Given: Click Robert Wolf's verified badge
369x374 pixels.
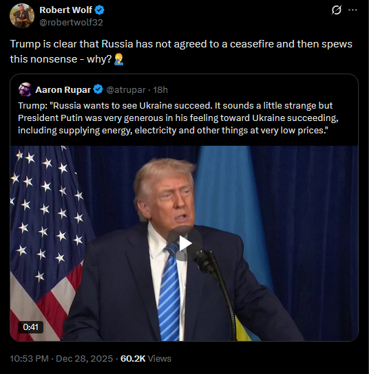Looking at the screenshot, I should point(99,10).
